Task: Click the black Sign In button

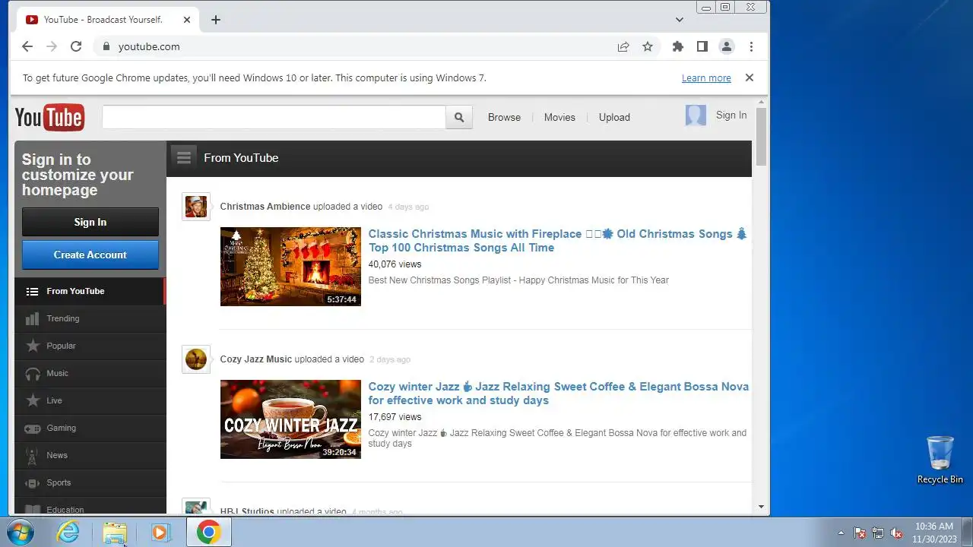Action: coord(90,222)
